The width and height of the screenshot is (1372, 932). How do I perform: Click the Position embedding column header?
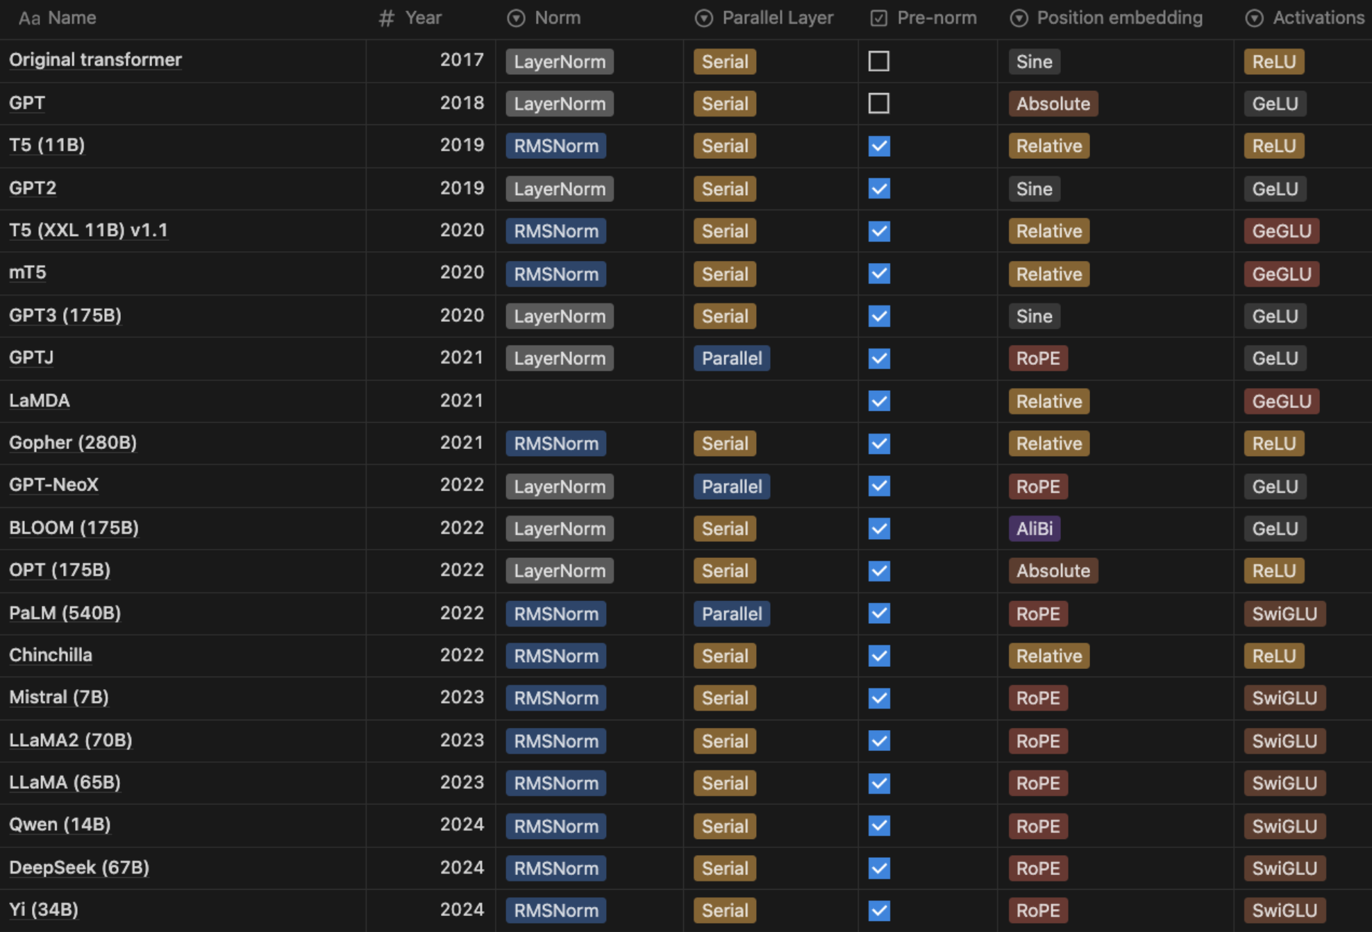coord(1119,18)
